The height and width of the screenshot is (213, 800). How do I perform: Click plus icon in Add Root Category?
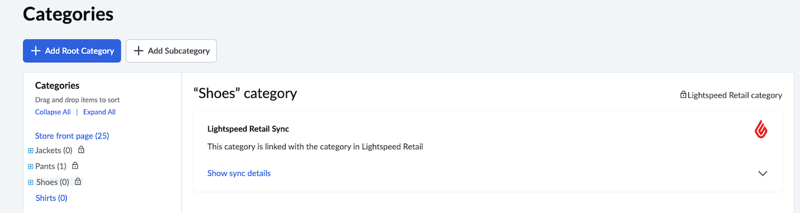point(36,50)
